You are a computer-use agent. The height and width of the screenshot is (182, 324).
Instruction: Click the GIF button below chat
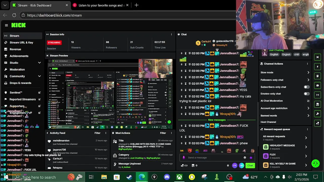[x=241, y=166]
